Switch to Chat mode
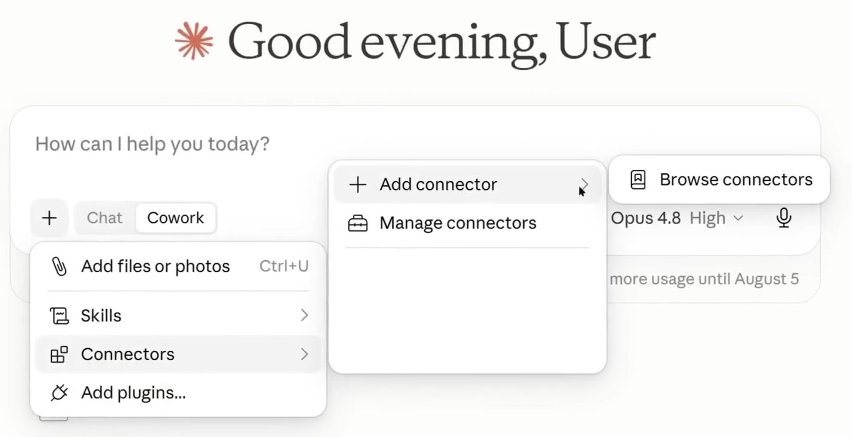 pyautogui.click(x=105, y=218)
